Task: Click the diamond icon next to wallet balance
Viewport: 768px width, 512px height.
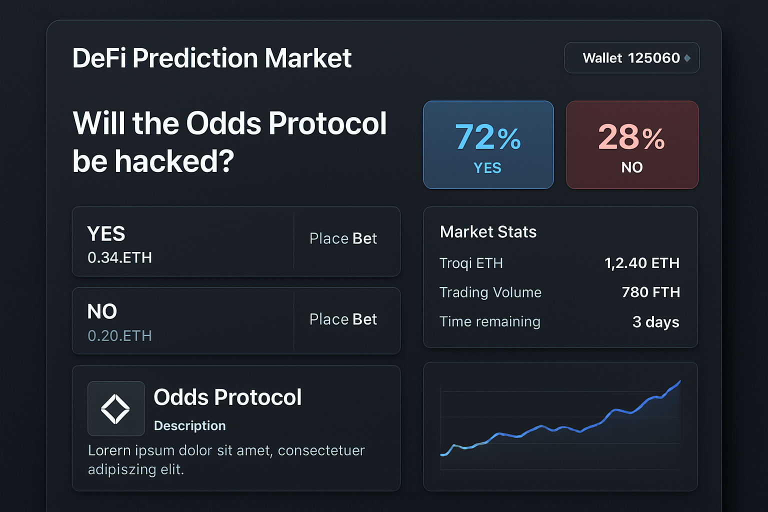Action: click(687, 58)
